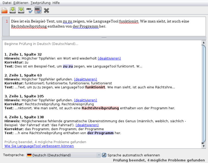208x163 pixels.
Task: Click the second green arrow drive icon
Action: pyautogui.click(x=21, y=10)
